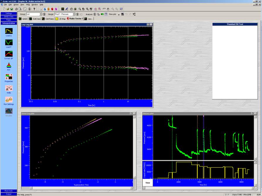Click the Save icon in toolbar
Screen dimensions: 262x196
point(11,9)
